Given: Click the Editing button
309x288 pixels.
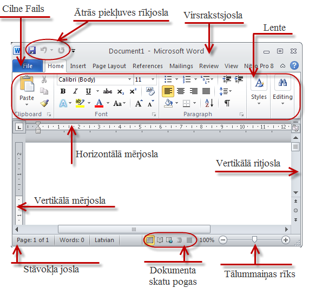Looking at the screenshot, I should click(282, 90).
